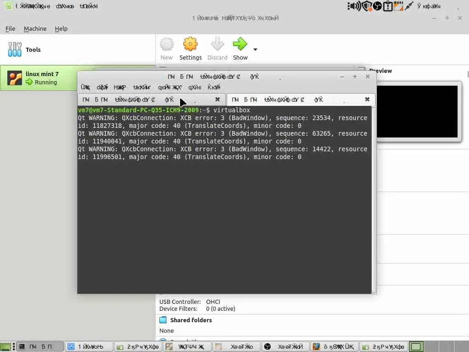Close the right terminal tab
The width and height of the screenshot is (469, 352).
[367, 99]
